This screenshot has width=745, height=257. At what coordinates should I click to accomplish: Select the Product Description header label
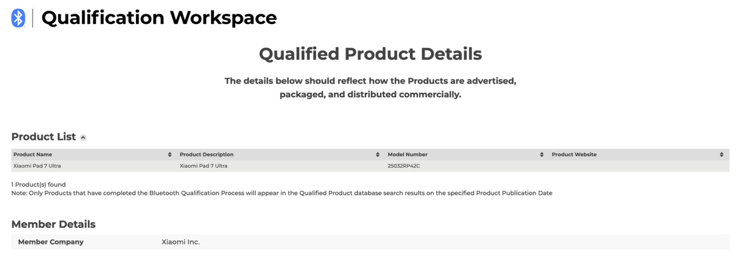[x=206, y=155]
